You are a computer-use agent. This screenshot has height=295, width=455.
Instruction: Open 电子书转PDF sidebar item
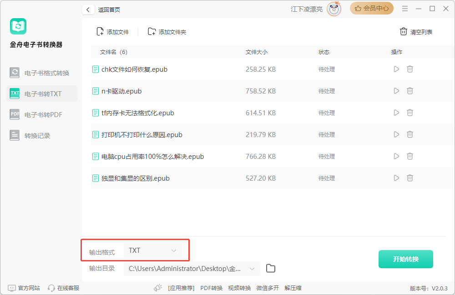click(x=42, y=115)
